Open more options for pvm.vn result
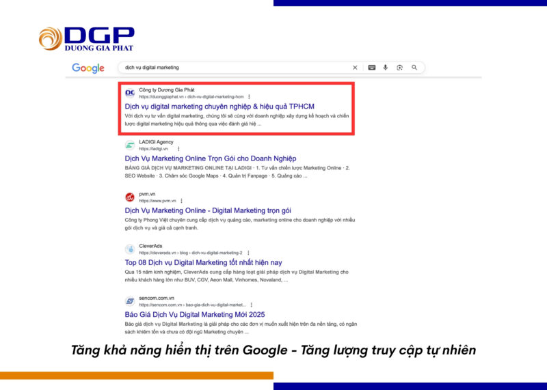 click(181, 201)
